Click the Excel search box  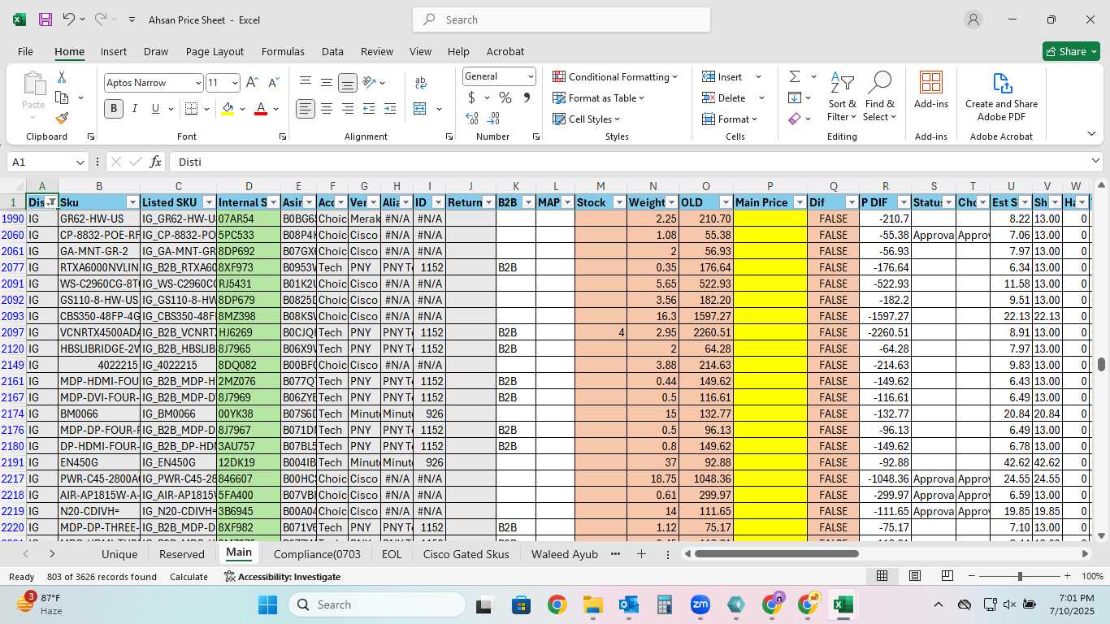(562, 19)
